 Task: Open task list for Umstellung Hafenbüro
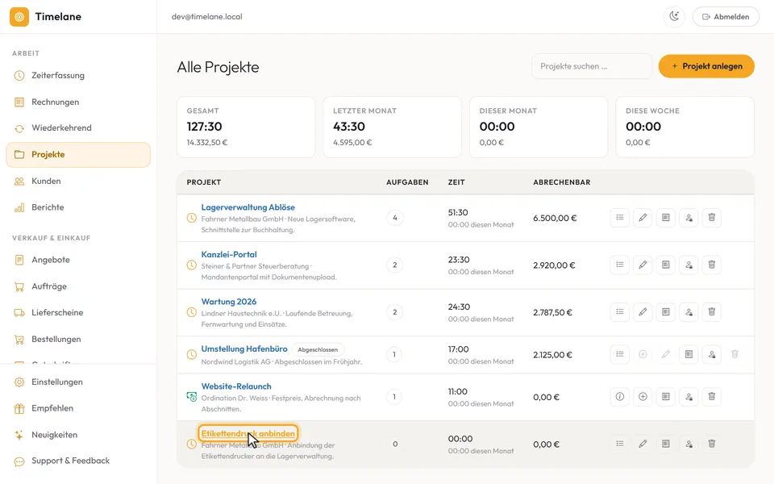(x=619, y=354)
